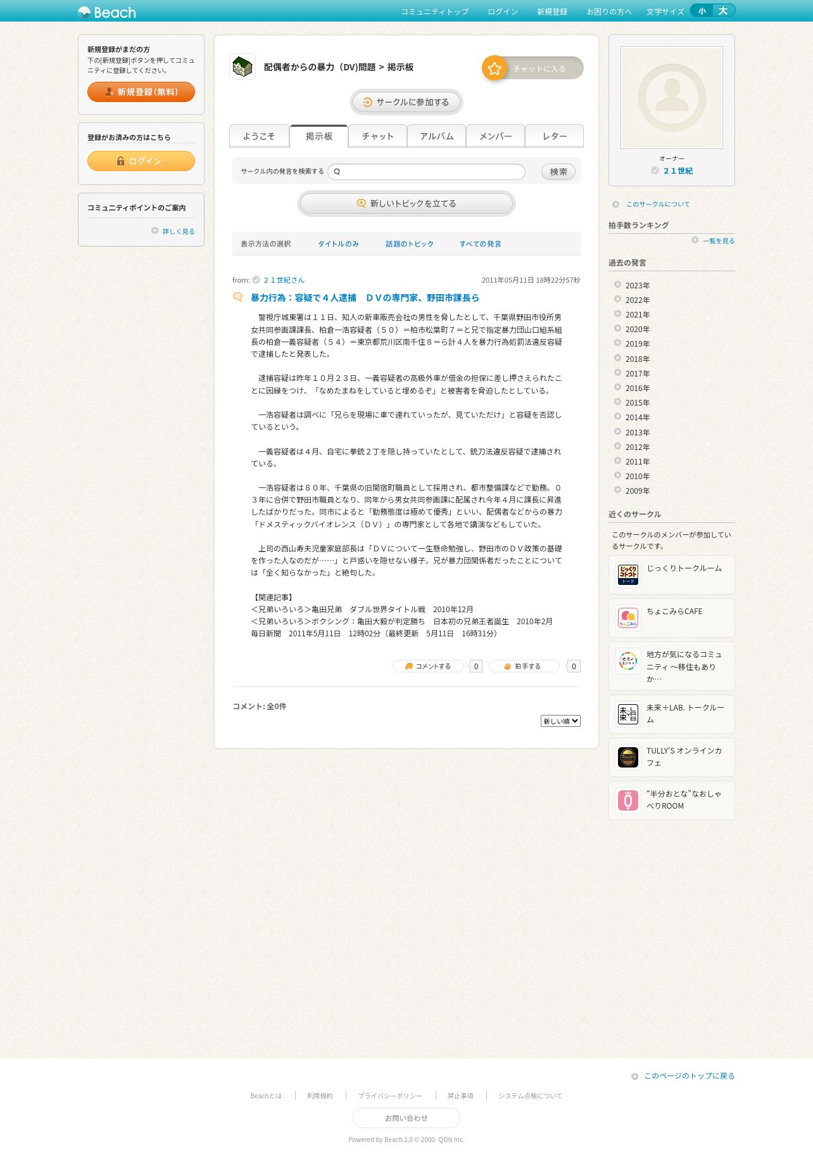This screenshot has height=1156, width=813.
Task: Switch to レター tab
Action: (x=554, y=136)
